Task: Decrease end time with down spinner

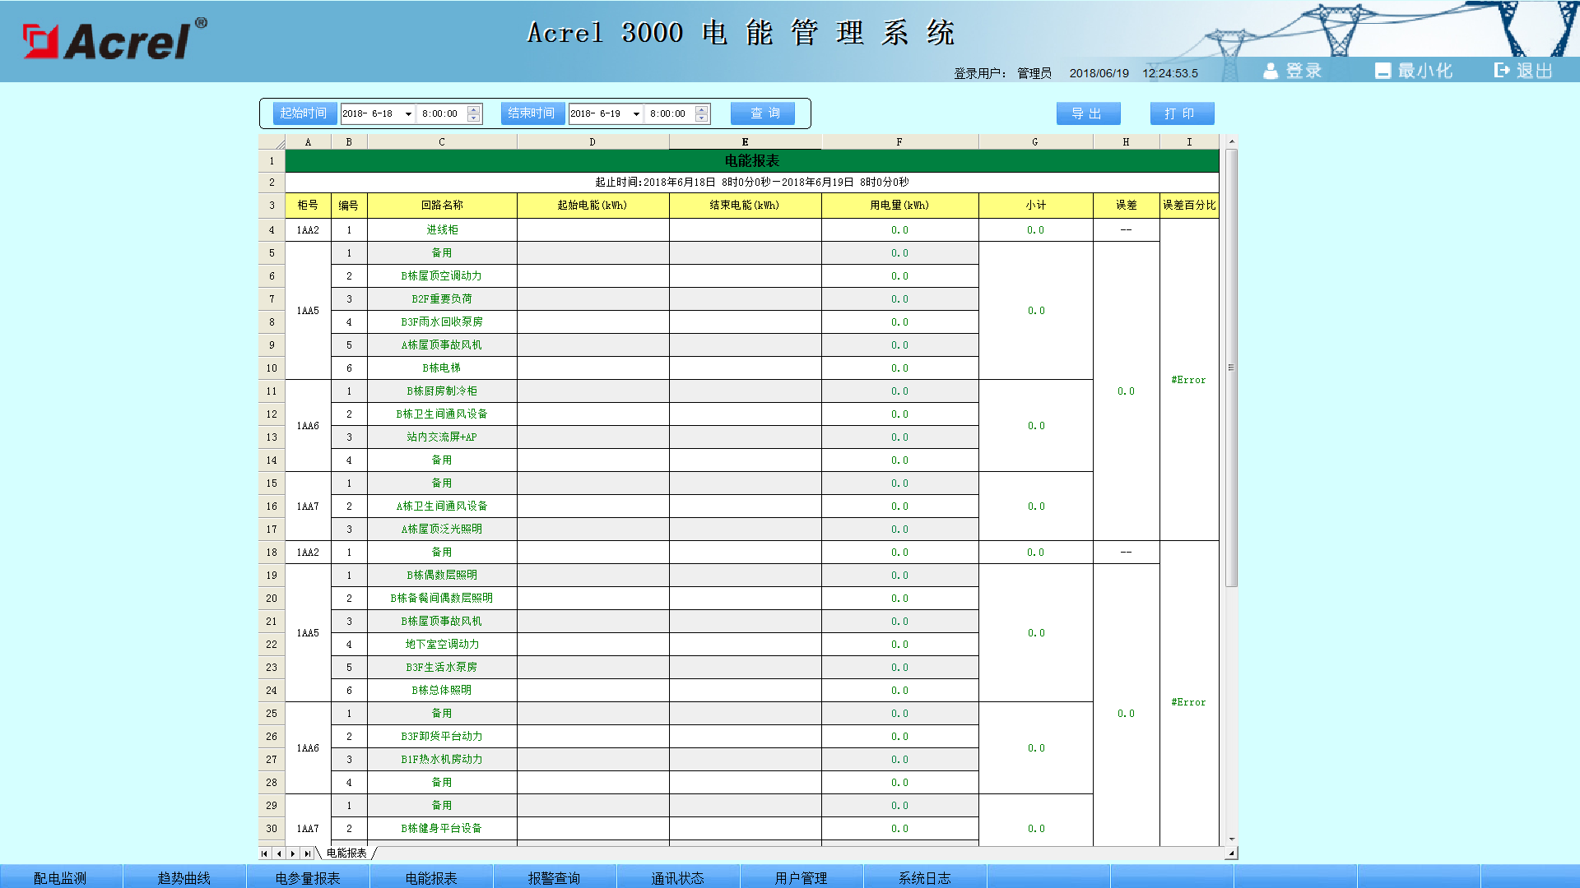Action: tap(702, 118)
